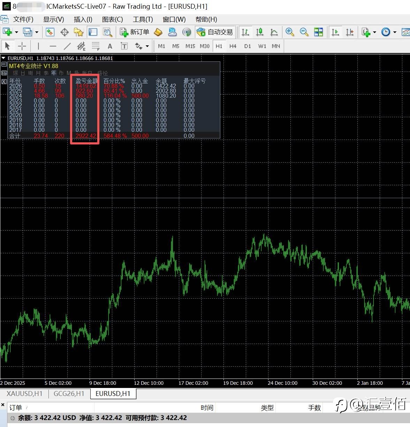
Task: Switch to the XAUUSD,H1 chart tab
Action: tap(24, 394)
